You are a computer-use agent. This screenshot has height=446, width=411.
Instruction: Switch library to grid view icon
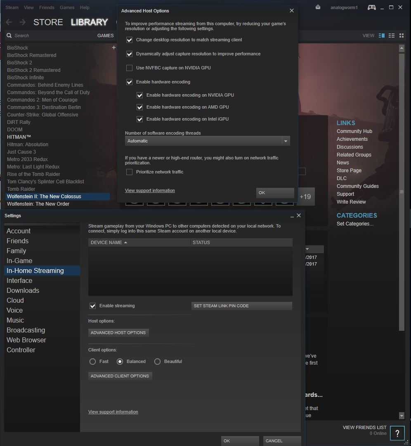[402, 36]
